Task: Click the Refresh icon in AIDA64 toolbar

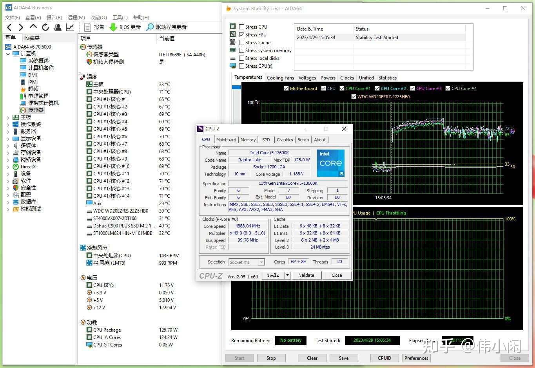Action: click(45, 27)
